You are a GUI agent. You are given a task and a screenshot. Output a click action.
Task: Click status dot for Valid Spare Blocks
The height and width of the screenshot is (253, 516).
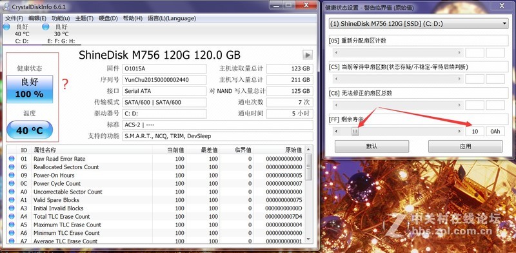pos(12,199)
